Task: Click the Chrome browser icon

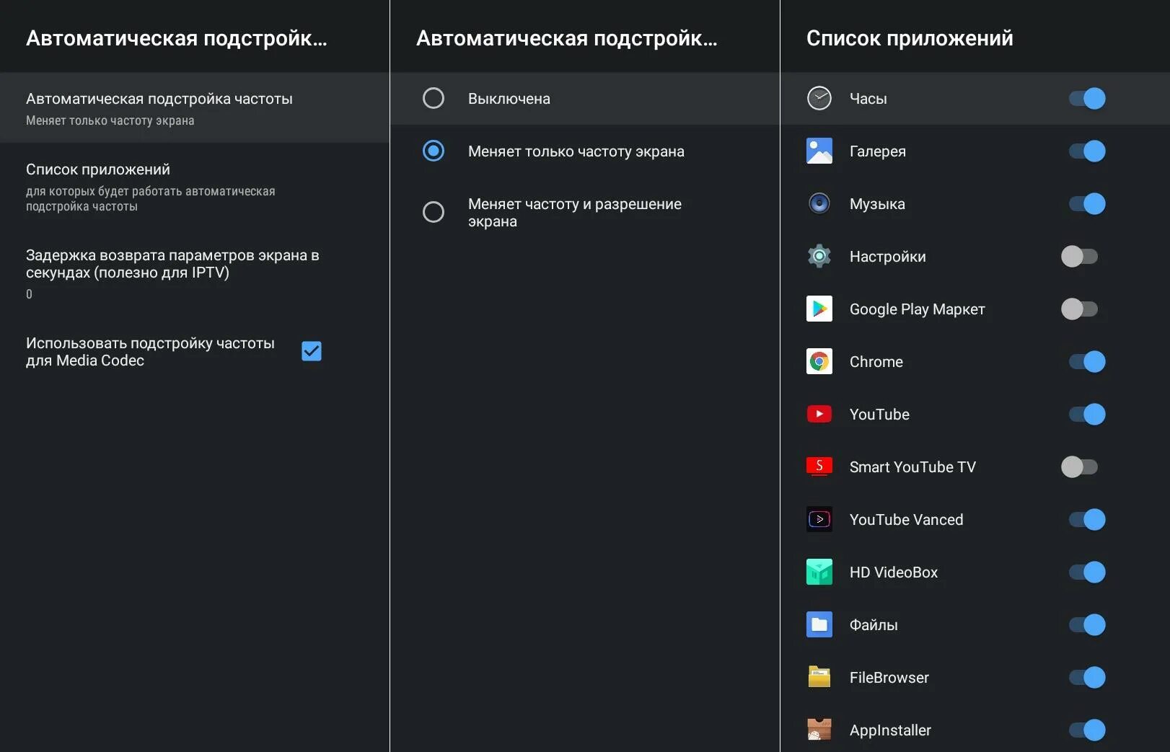Action: pyautogui.click(x=819, y=361)
